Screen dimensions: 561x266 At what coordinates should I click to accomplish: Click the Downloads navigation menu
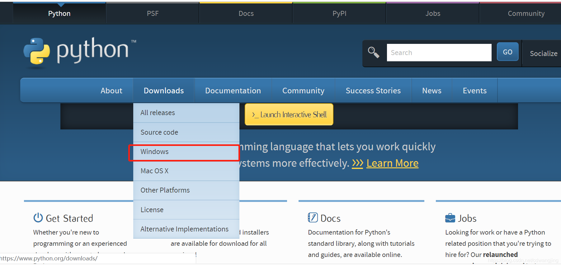click(164, 91)
